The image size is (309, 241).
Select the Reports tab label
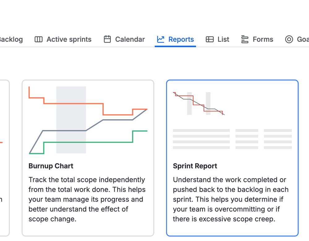(x=181, y=40)
